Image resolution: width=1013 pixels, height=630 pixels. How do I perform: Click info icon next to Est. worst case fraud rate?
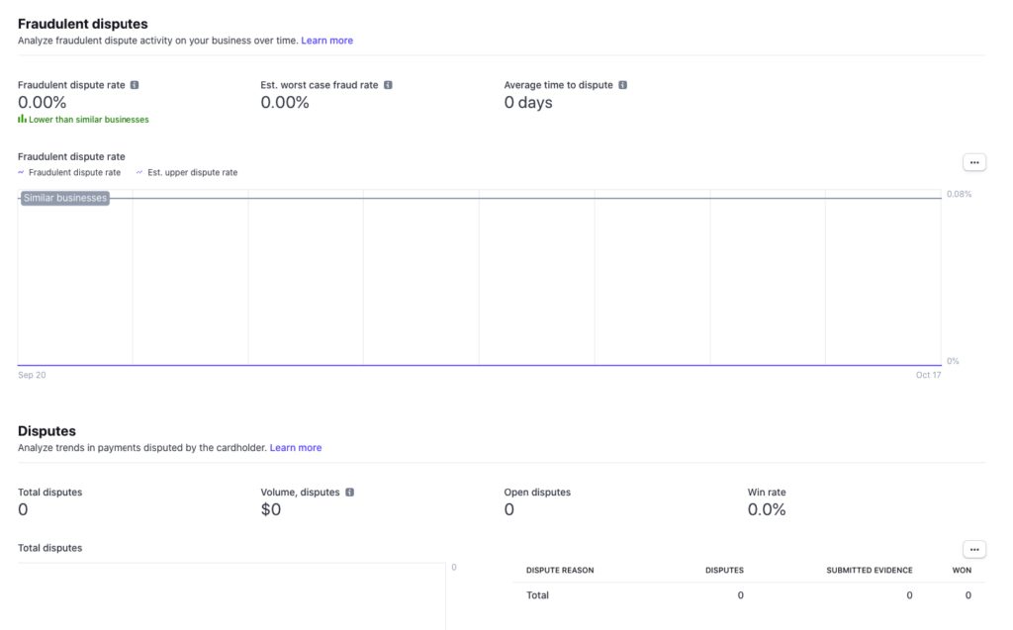[x=388, y=85]
